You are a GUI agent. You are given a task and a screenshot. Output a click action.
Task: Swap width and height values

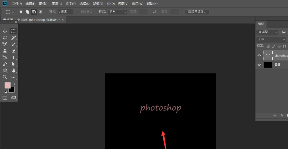[154, 12]
